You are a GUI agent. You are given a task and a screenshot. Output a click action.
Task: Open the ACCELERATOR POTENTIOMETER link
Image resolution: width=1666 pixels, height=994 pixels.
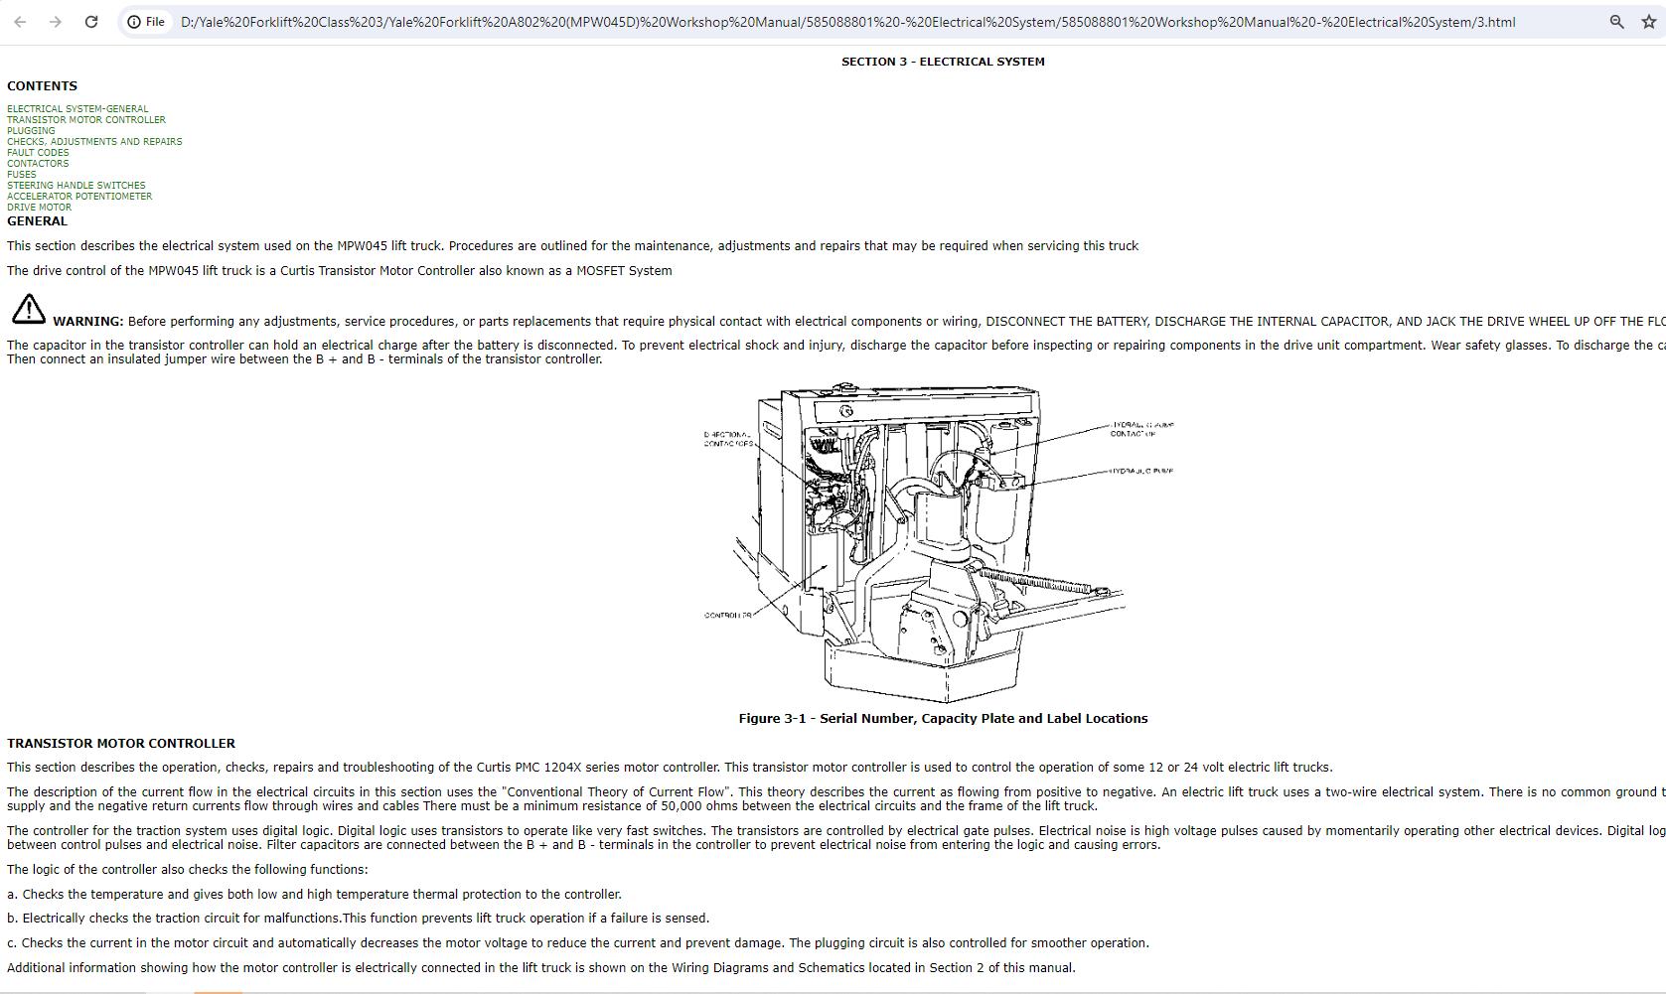click(x=79, y=197)
